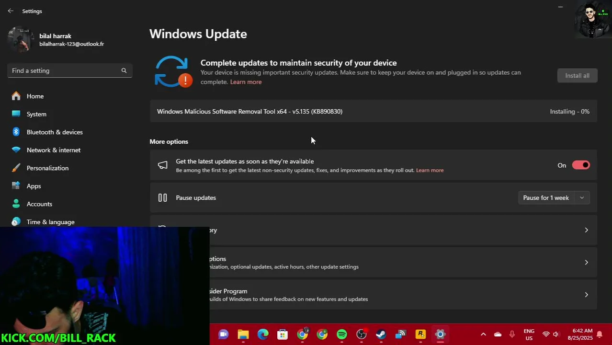Open the first Chrome icon in taskbar
612x345 pixels.
pyautogui.click(x=303, y=334)
